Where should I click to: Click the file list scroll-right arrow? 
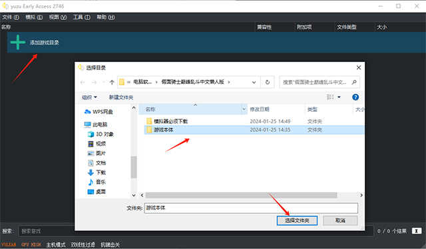pyautogui.click(x=361, y=195)
